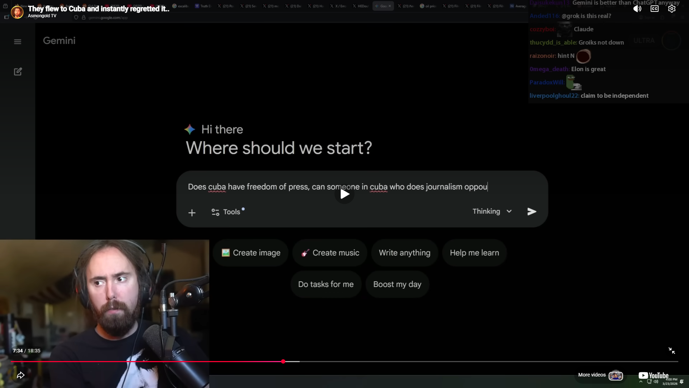Click the Help me learn chip
Screen dimensions: 689x388
point(474,253)
